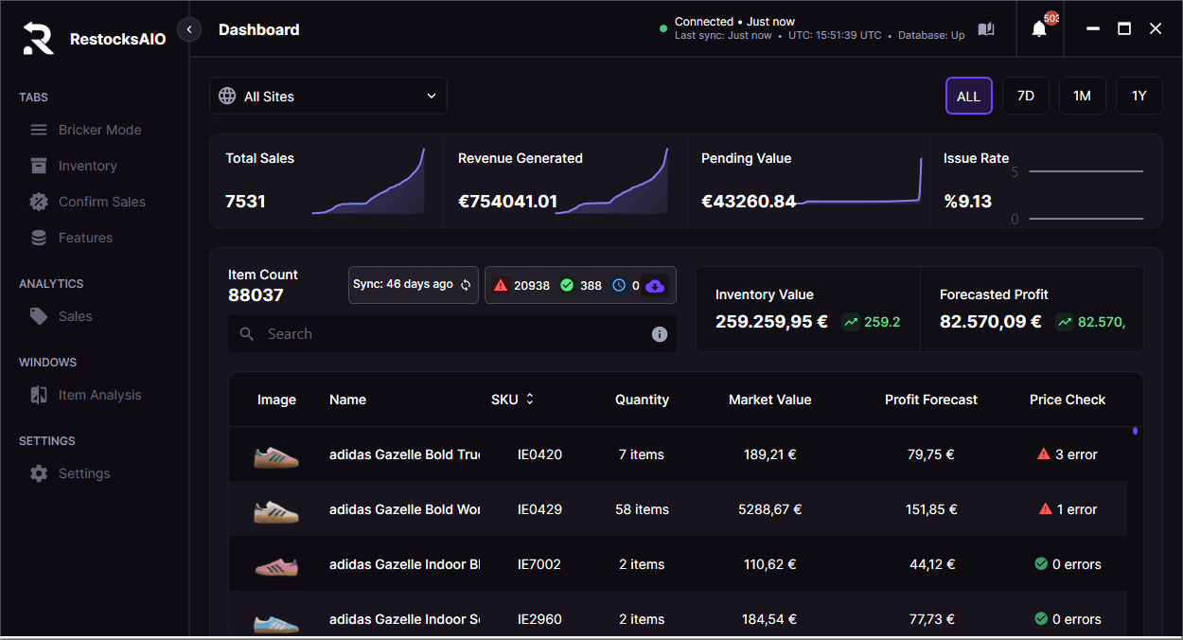Click market value 5288,67 €
The width and height of the screenshot is (1183, 640).
tap(769, 509)
